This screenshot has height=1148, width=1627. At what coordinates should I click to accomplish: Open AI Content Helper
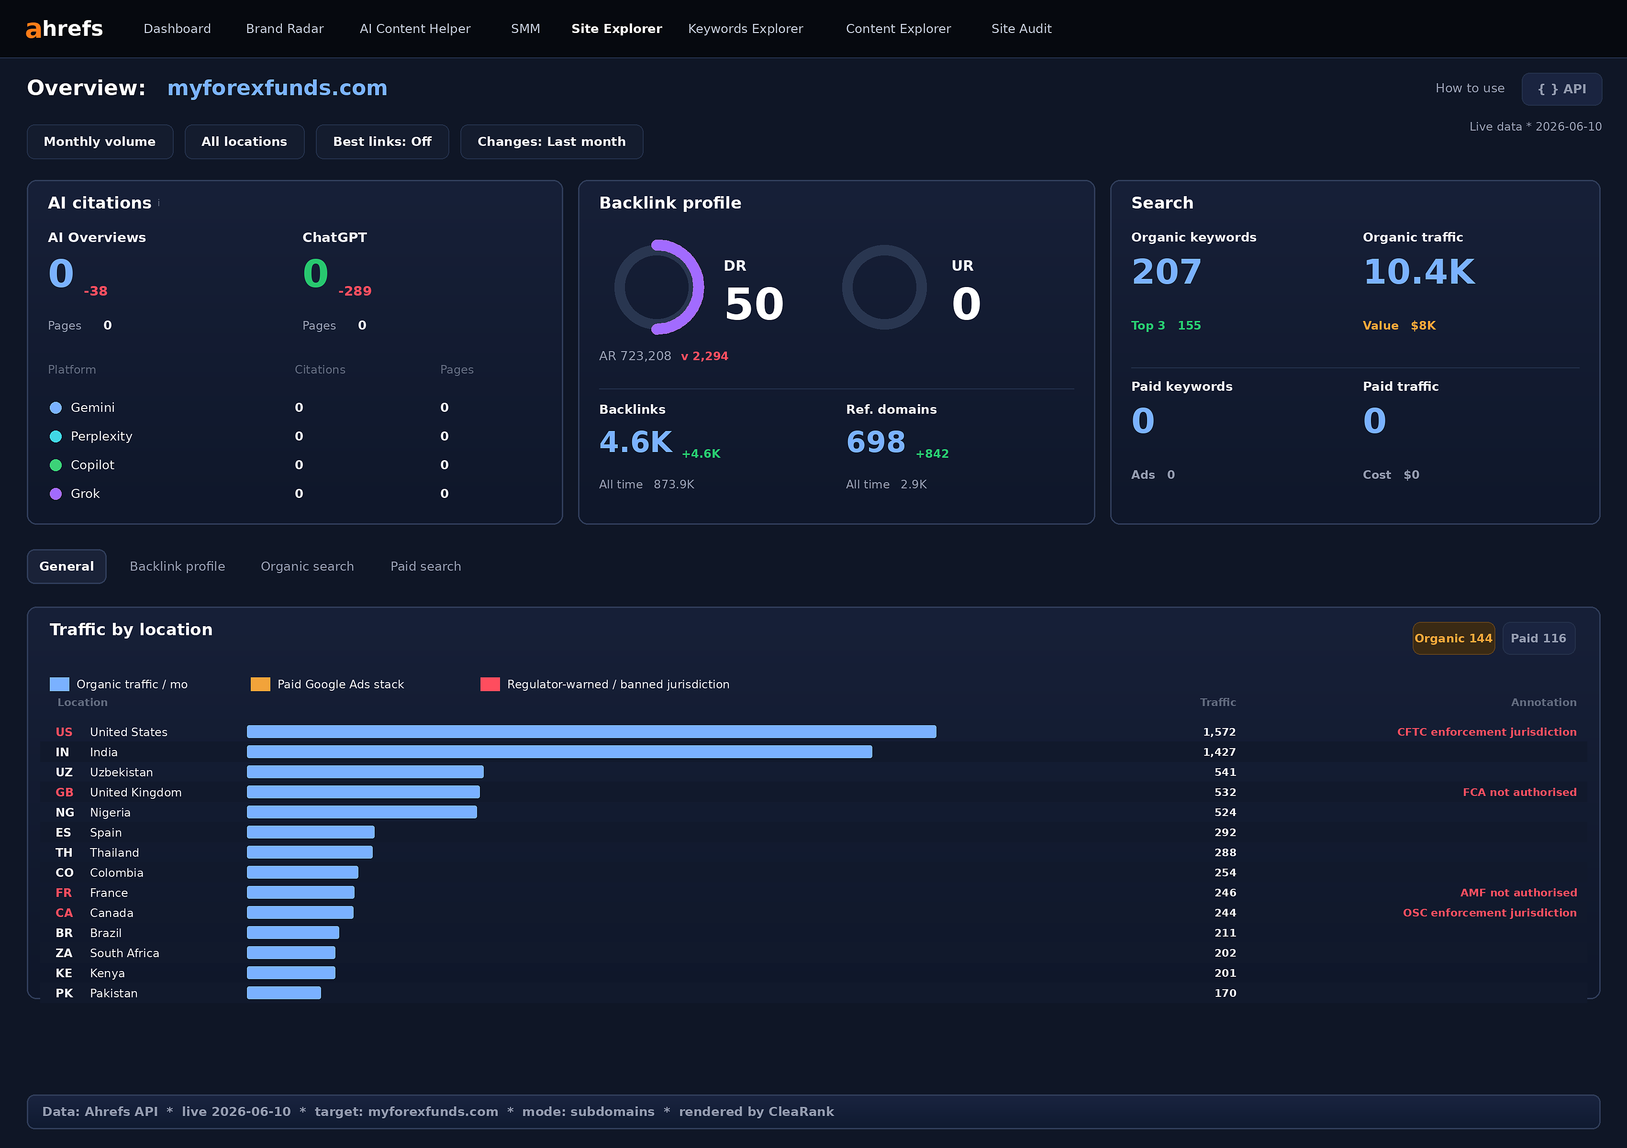coord(415,29)
